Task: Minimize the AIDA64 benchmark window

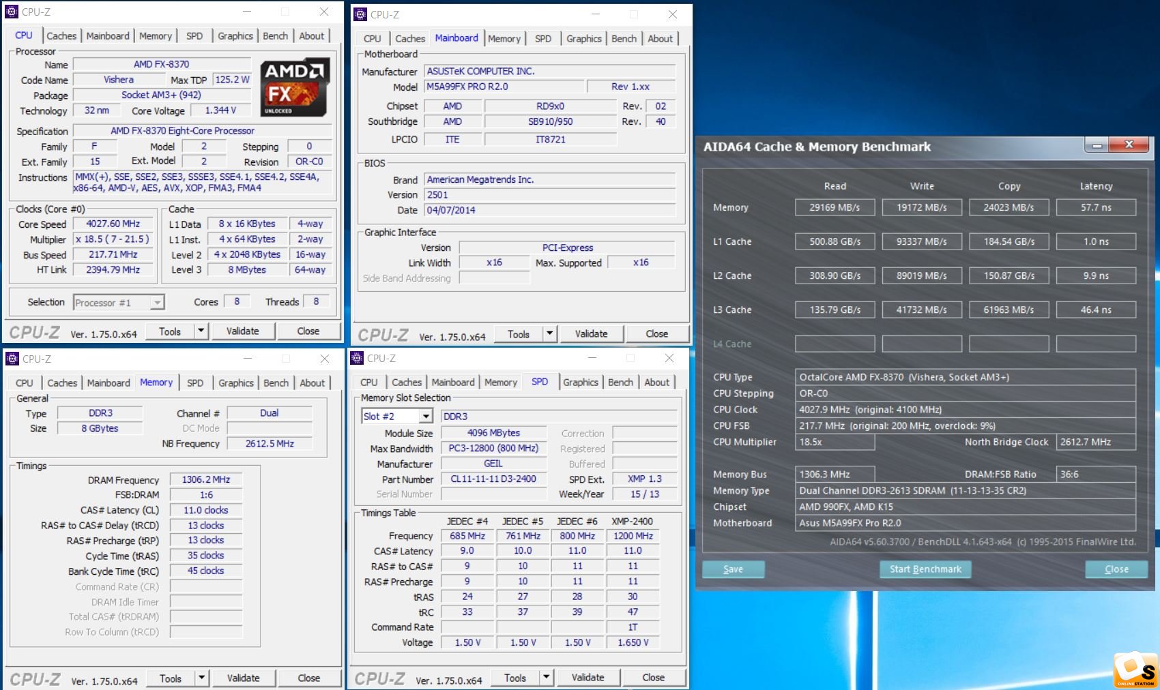Action: [1097, 145]
